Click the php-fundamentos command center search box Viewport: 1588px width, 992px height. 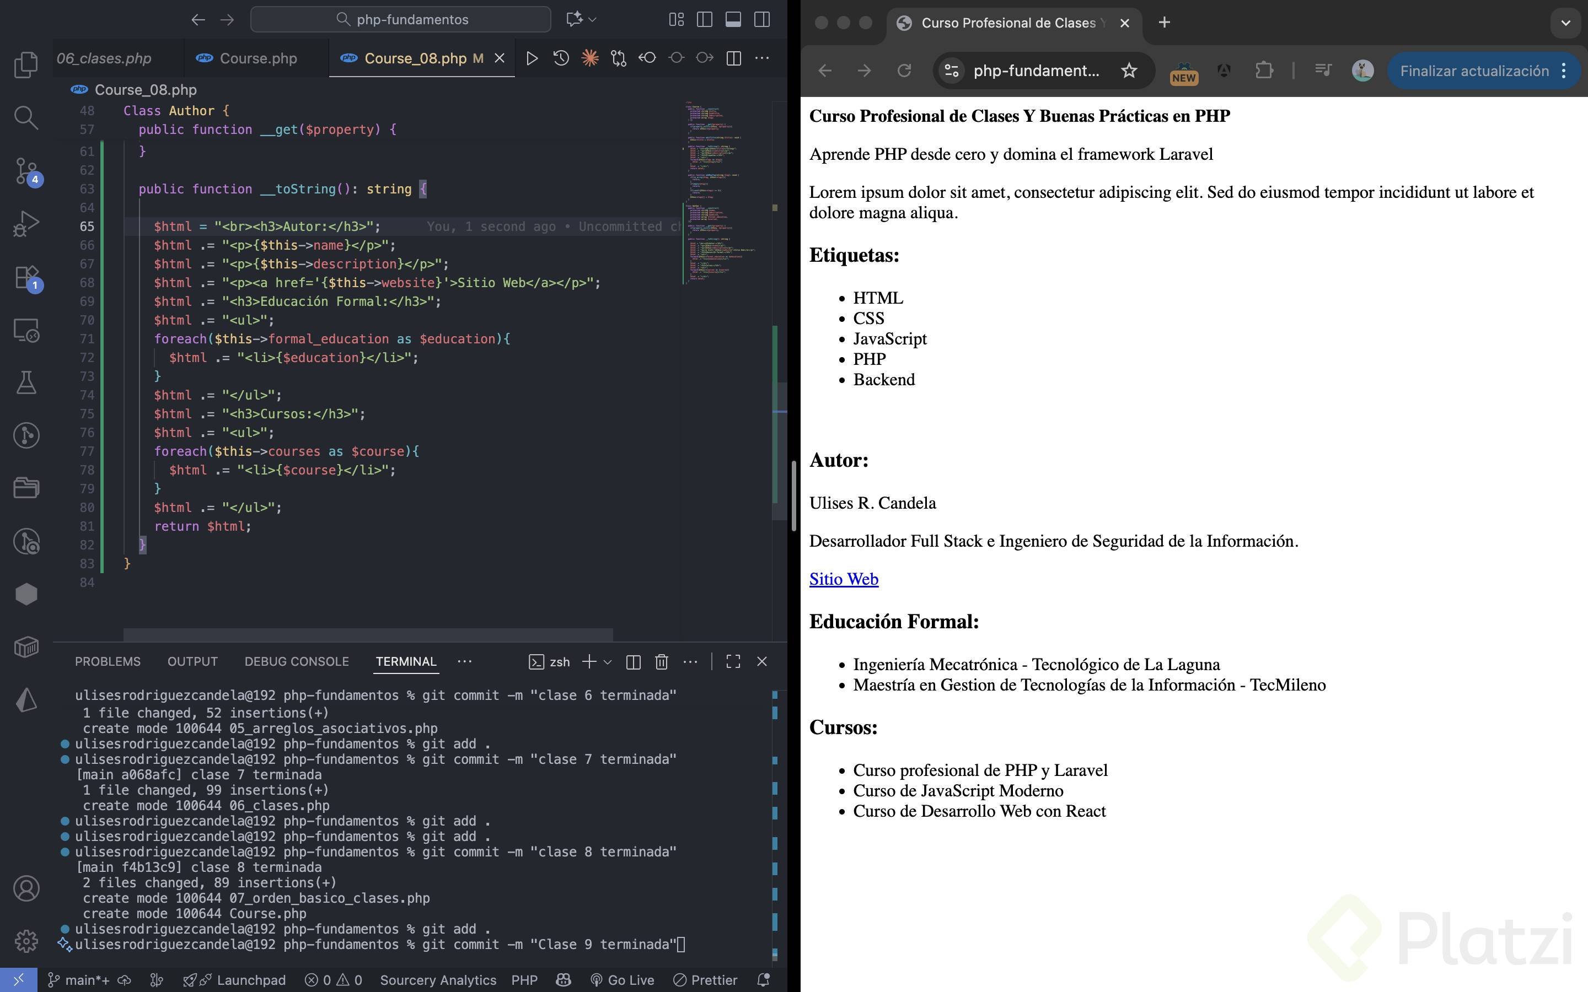[400, 20]
